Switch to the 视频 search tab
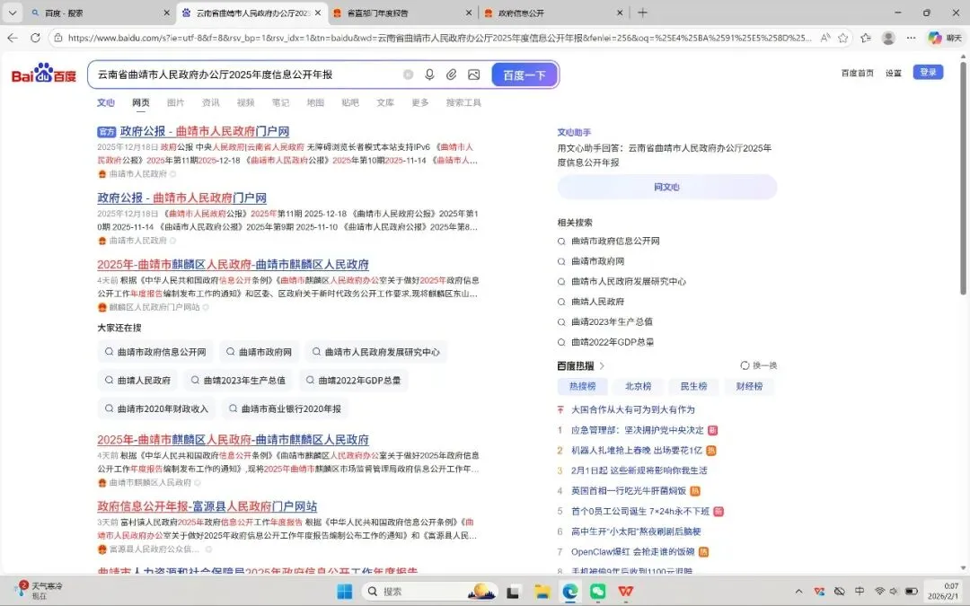The image size is (970, 606). pos(245,102)
